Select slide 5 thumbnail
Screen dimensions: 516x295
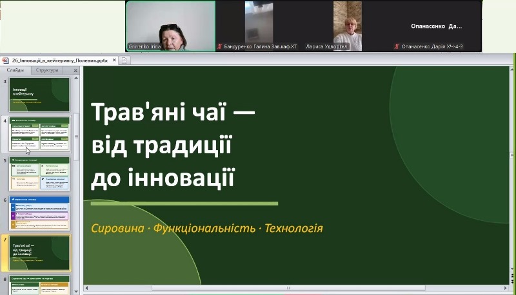39,174
